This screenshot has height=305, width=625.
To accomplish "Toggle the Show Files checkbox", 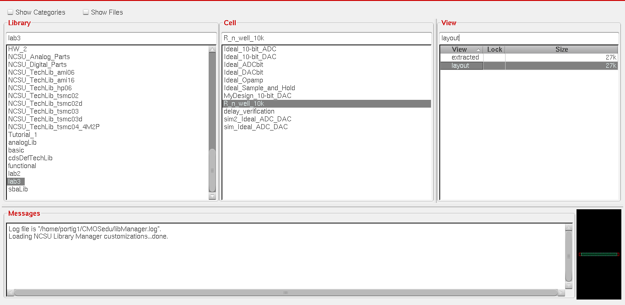I will click(86, 12).
